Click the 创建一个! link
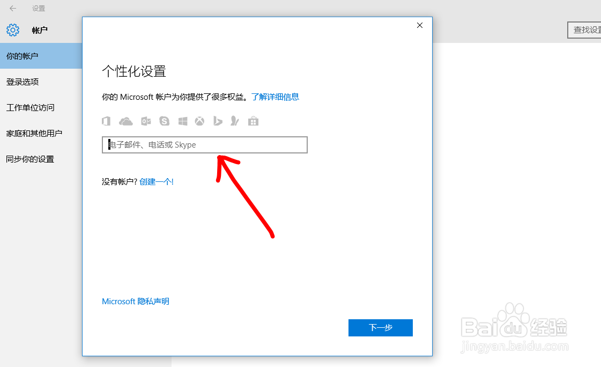Screen dimensions: 601x367 point(157,182)
